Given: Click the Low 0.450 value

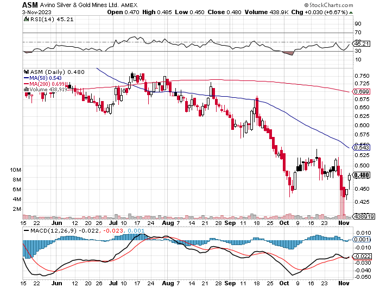Looking at the screenshot, I should click(x=189, y=12).
